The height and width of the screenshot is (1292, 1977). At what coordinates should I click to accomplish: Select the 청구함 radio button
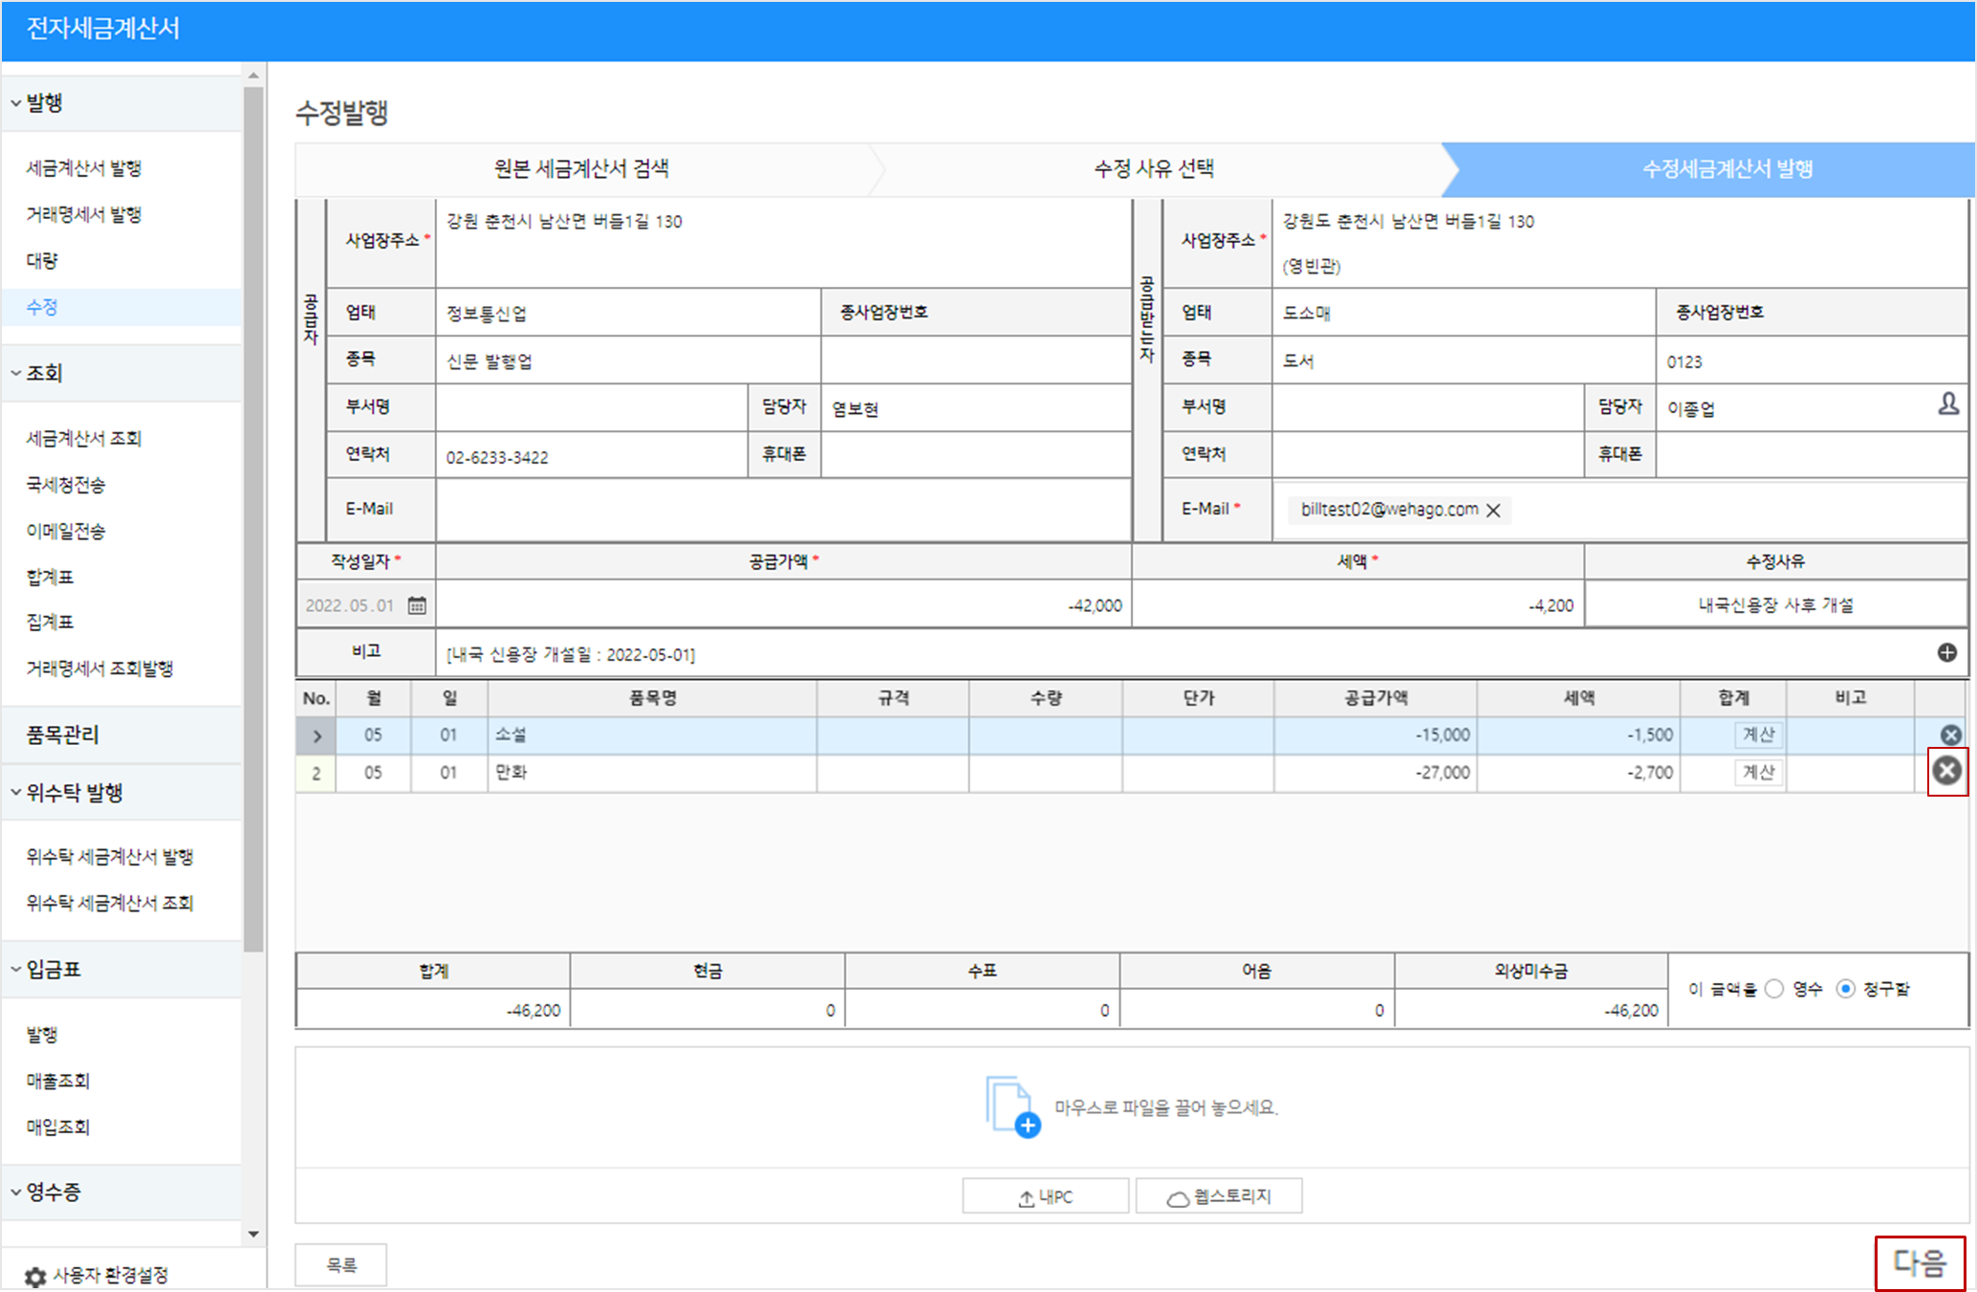(1846, 989)
